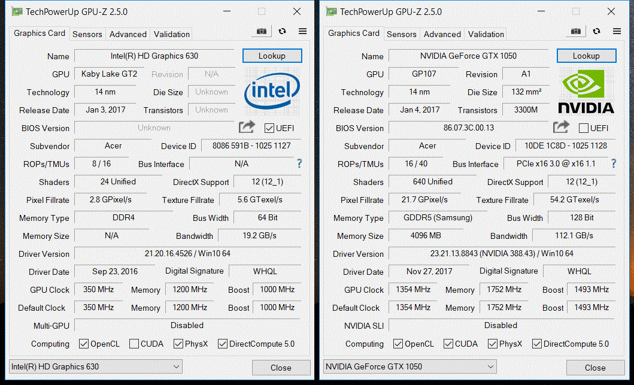The height and width of the screenshot is (385, 634).
Task: Click Memory Size field 4096 MB
Action: pos(426,235)
